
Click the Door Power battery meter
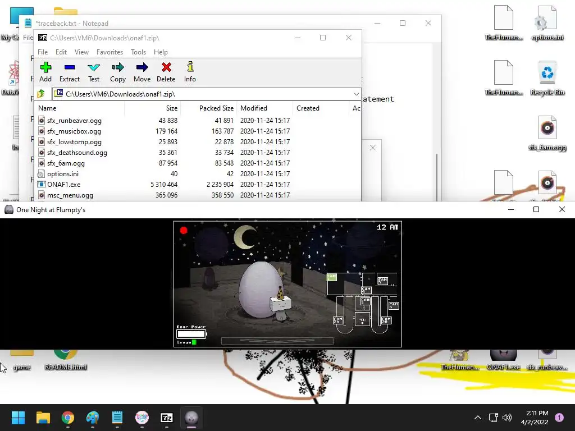point(191,334)
